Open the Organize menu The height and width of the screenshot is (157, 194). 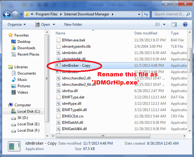(17, 24)
